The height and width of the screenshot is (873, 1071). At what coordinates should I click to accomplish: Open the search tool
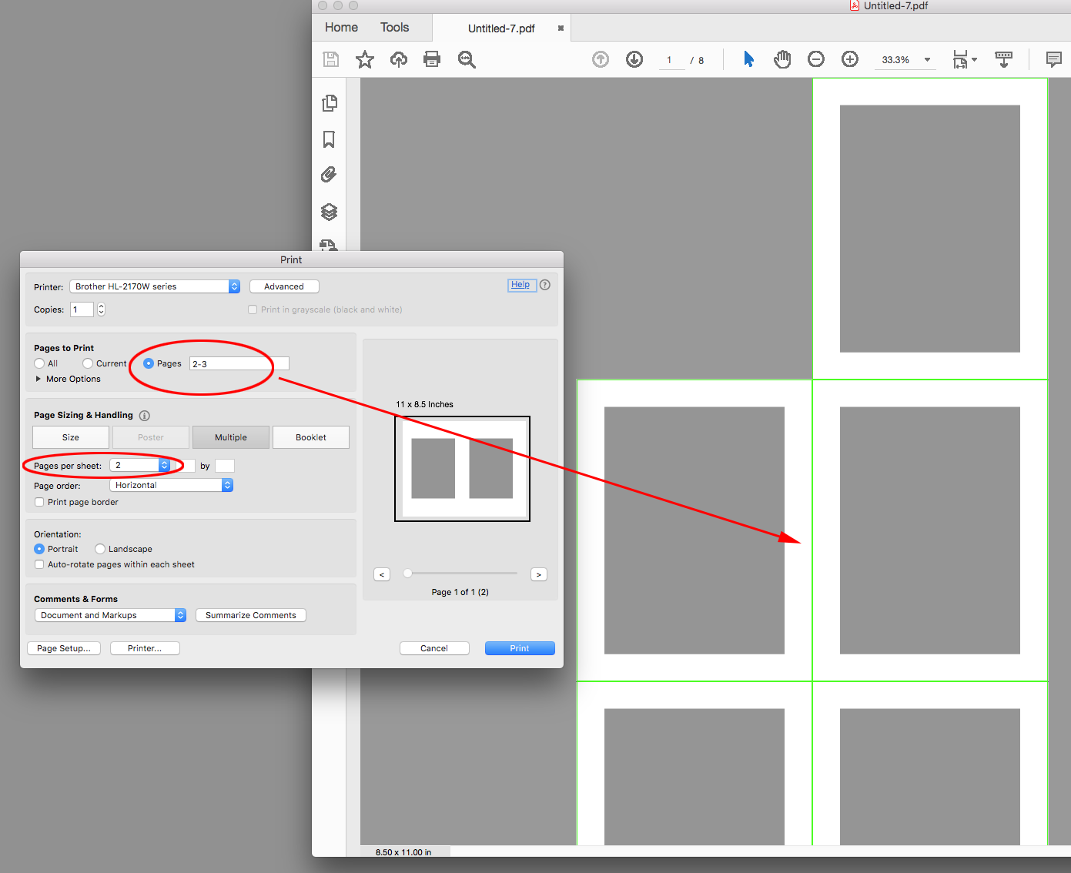(x=466, y=59)
